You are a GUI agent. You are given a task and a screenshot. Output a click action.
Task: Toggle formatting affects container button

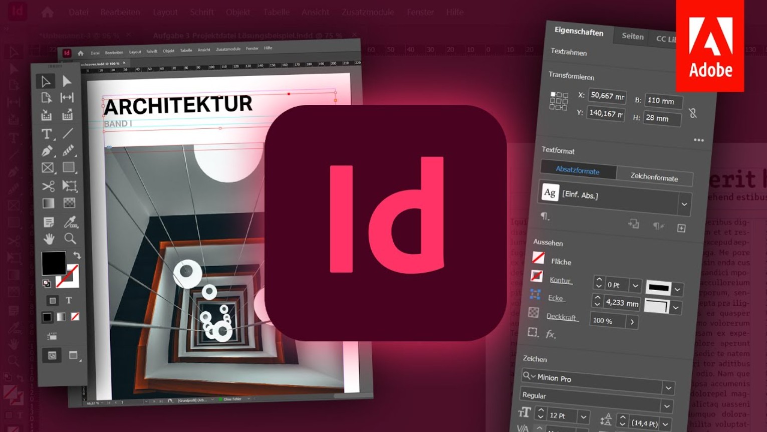[52, 301]
